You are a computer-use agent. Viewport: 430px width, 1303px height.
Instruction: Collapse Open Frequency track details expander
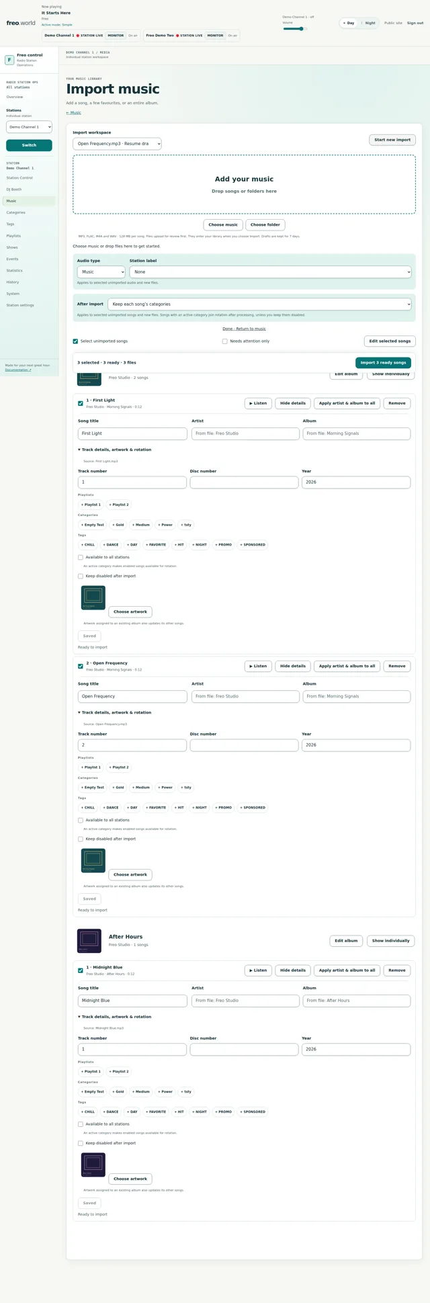coord(115,712)
